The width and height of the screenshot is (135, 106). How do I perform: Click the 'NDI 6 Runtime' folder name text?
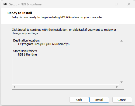(27, 54)
